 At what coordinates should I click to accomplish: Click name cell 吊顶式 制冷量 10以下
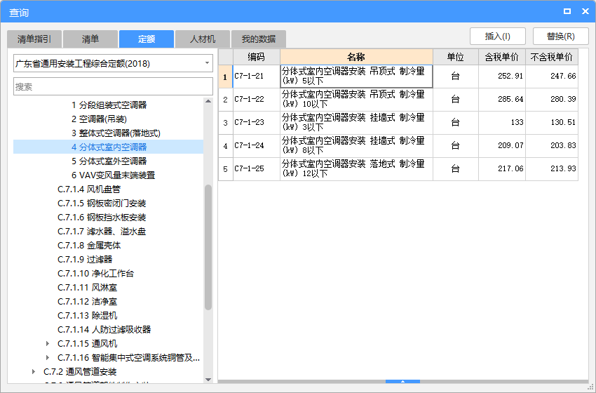click(356, 100)
